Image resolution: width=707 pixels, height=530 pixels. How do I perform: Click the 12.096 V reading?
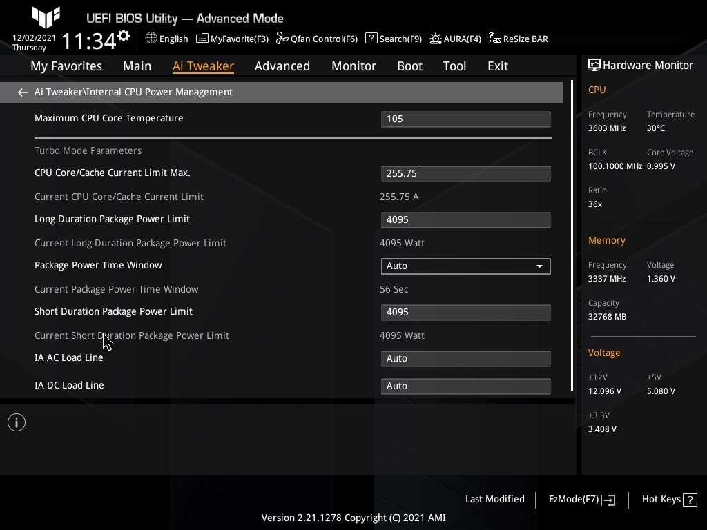pos(604,391)
